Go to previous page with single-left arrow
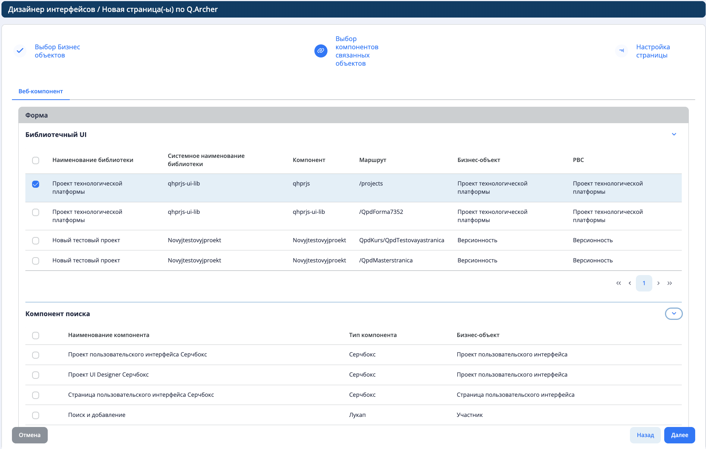This screenshot has height=449, width=706. (x=630, y=283)
